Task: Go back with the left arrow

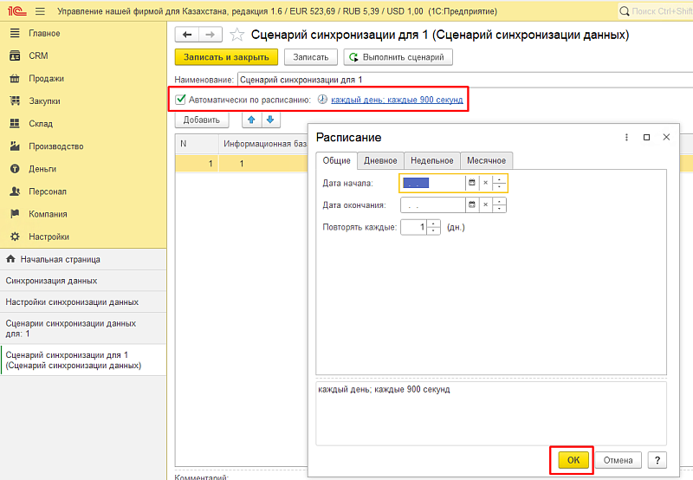Action: 187,35
